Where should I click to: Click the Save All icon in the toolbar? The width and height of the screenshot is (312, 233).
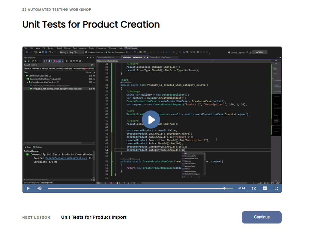point(46,52)
